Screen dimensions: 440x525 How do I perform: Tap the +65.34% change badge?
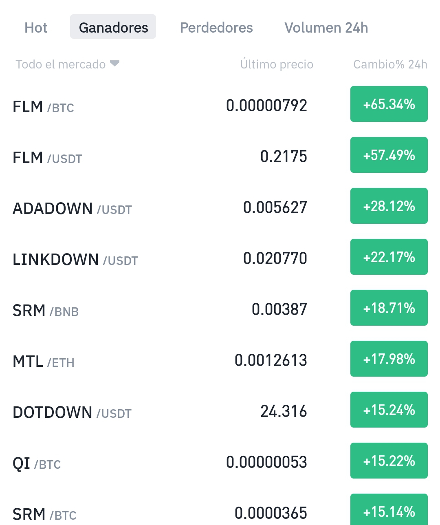[x=389, y=104]
